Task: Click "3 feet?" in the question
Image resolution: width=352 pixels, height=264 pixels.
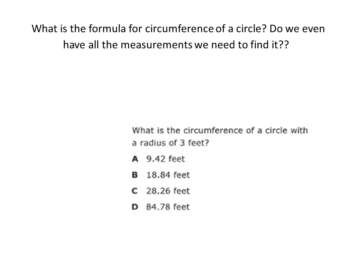Action: (x=194, y=143)
